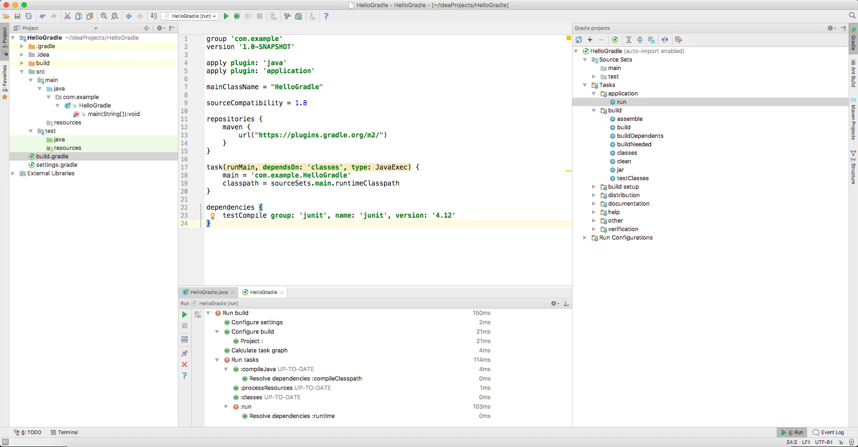Collapse the src folder in Project tree
The height and width of the screenshot is (447, 858).
[21, 72]
